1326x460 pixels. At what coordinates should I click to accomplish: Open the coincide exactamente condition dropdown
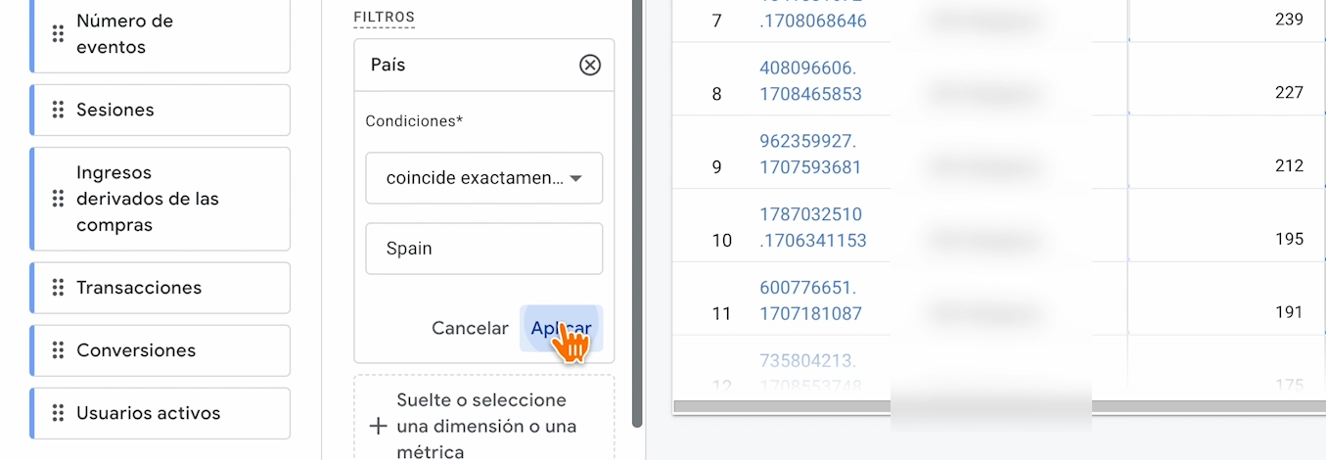point(484,178)
